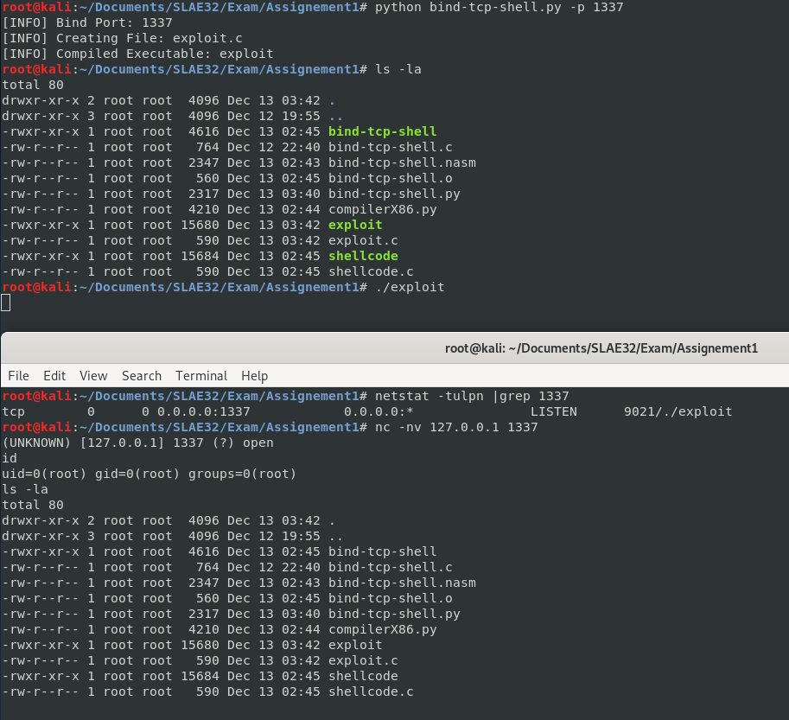Click the [INFO] Compiled Executable line
The height and width of the screenshot is (720, 789).
tap(137, 54)
